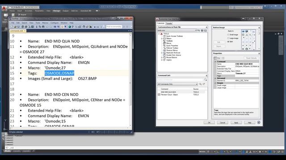Open the Search menu in TextPad

pyautogui.click(x=25, y=23)
